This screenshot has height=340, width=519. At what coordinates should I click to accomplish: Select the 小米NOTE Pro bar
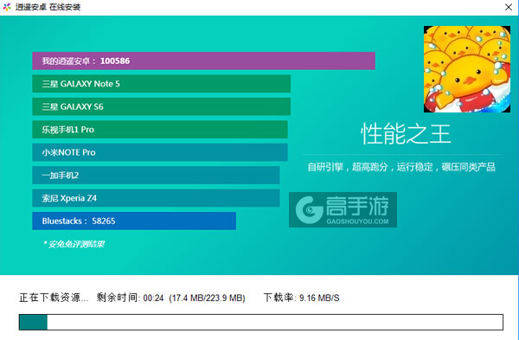(160, 152)
